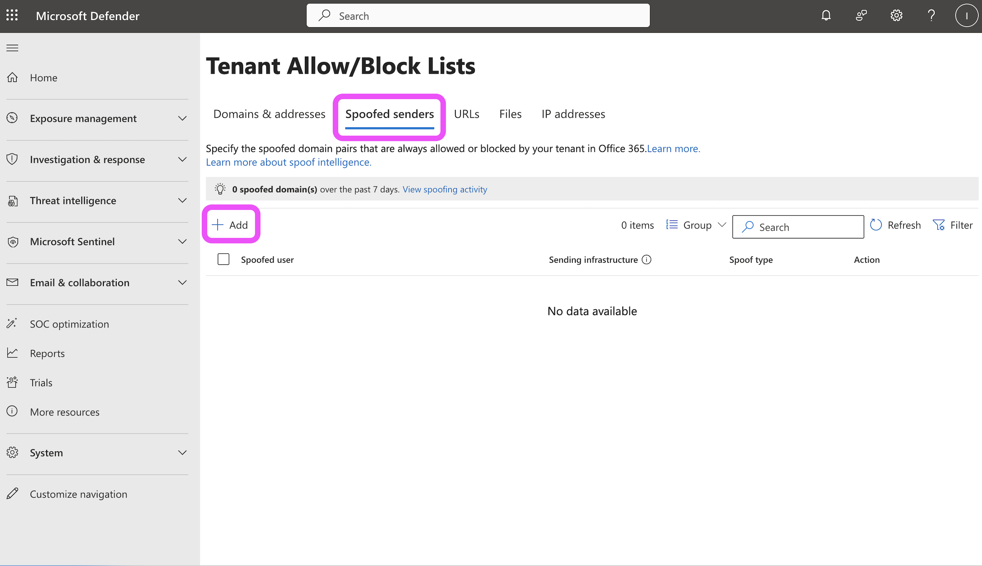Switch to the IP addresses tab
The image size is (982, 566).
[573, 114]
